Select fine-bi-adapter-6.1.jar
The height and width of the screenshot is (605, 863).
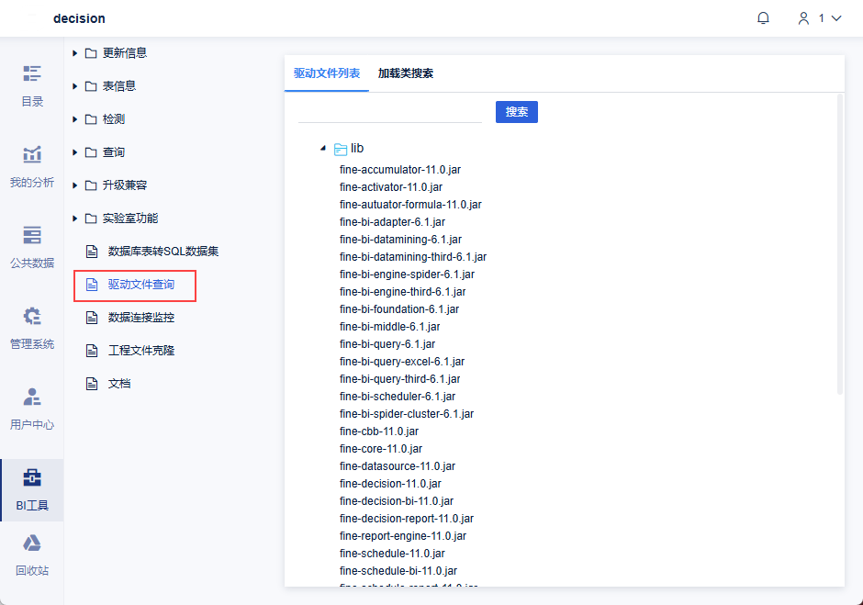pyautogui.click(x=392, y=222)
